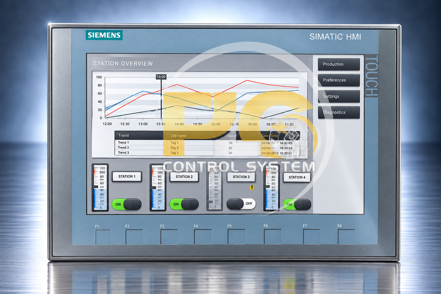The height and width of the screenshot is (294, 441).
Task: Click the Tag 1 cell
Action: pos(174,143)
